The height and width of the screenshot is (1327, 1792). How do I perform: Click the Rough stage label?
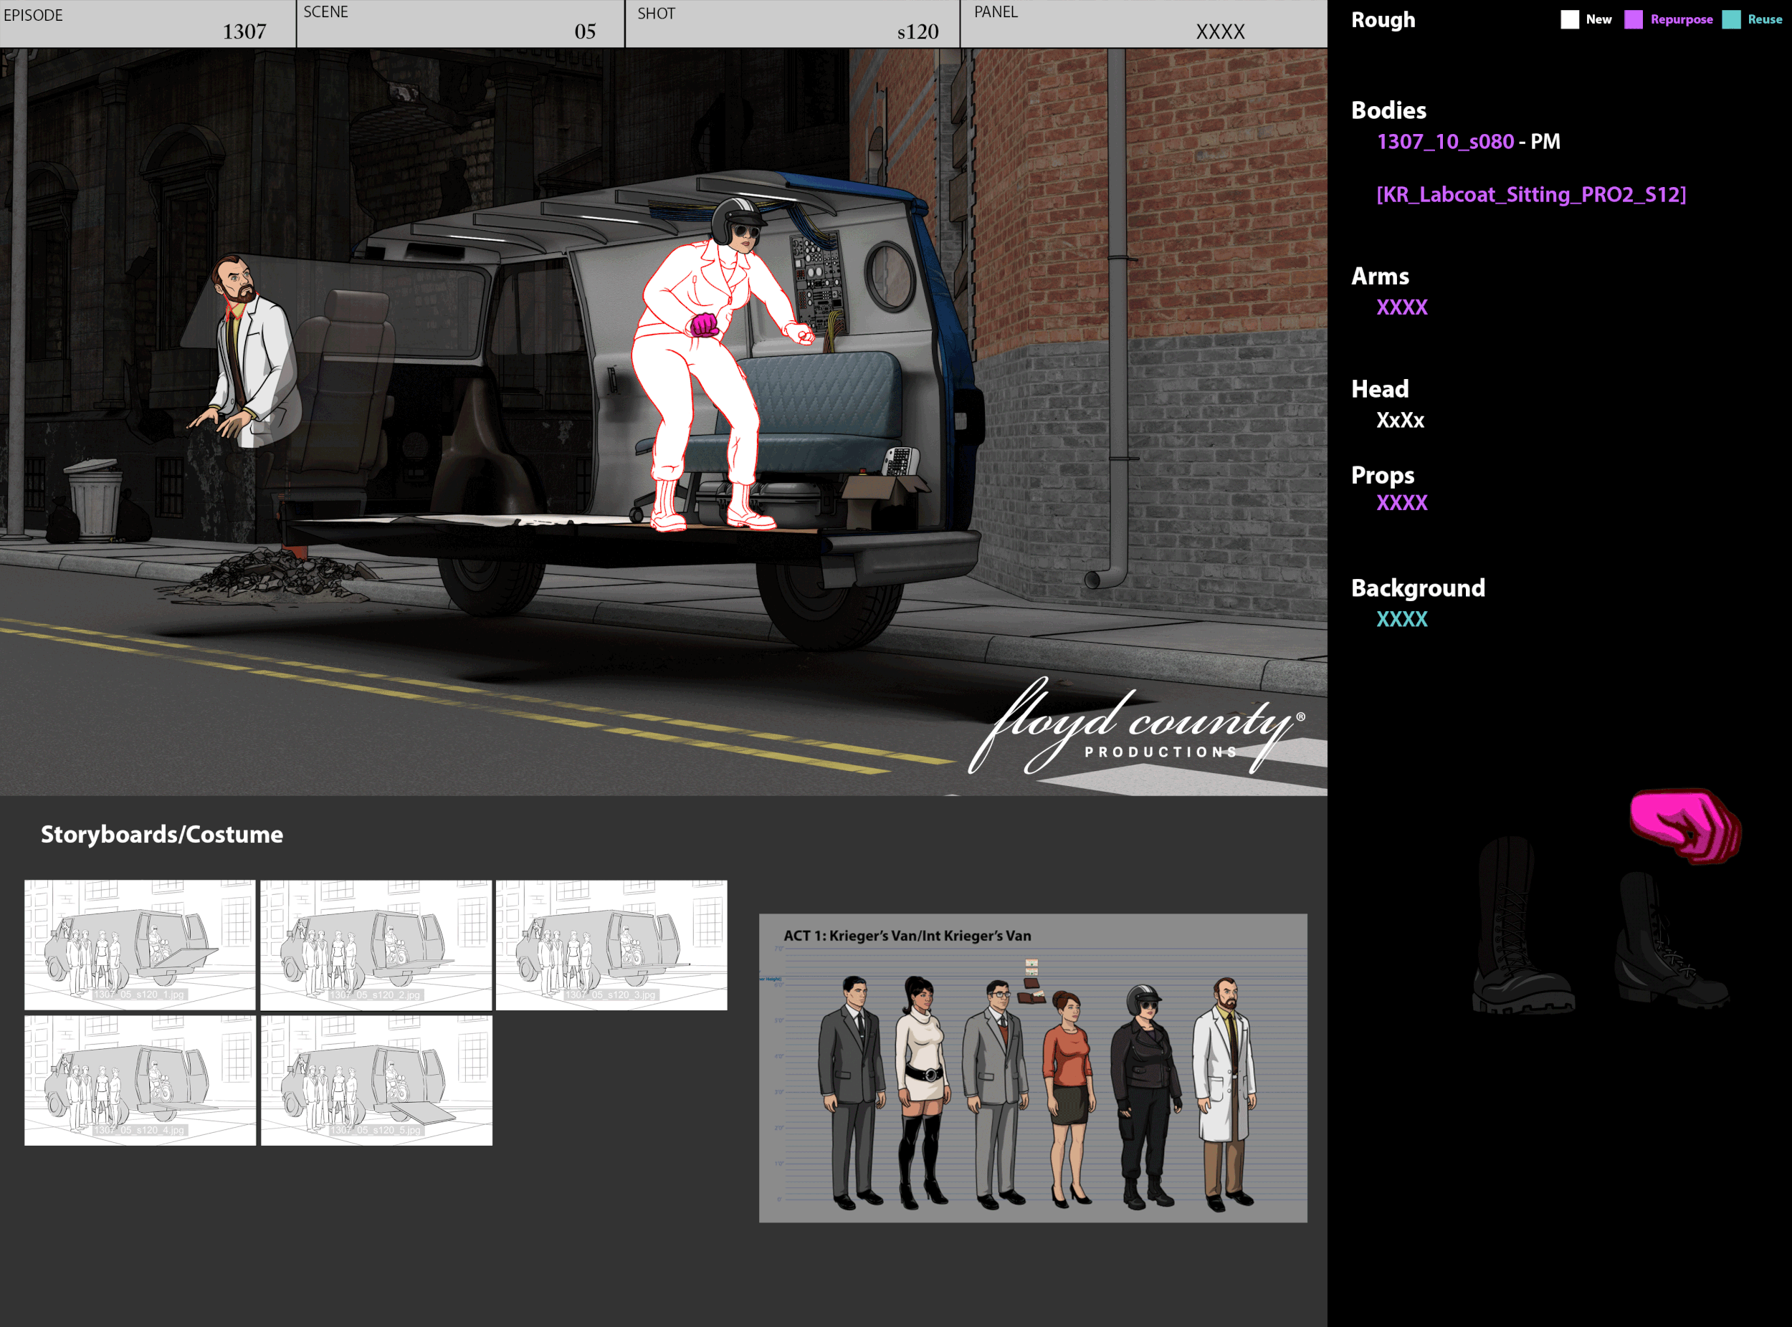pos(1383,20)
